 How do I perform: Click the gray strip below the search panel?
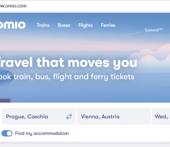point(85,144)
